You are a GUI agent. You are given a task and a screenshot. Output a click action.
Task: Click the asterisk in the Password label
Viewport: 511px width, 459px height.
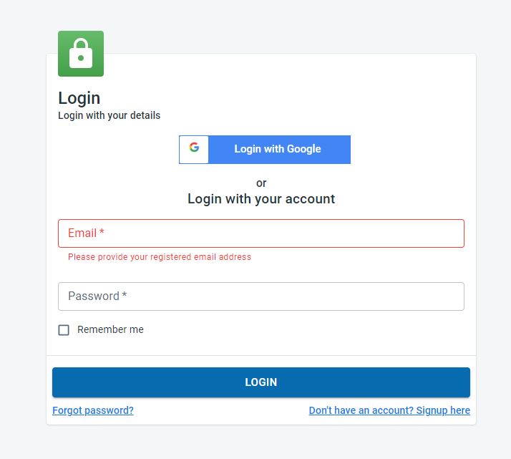pyautogui.click(x=125, y=296)
